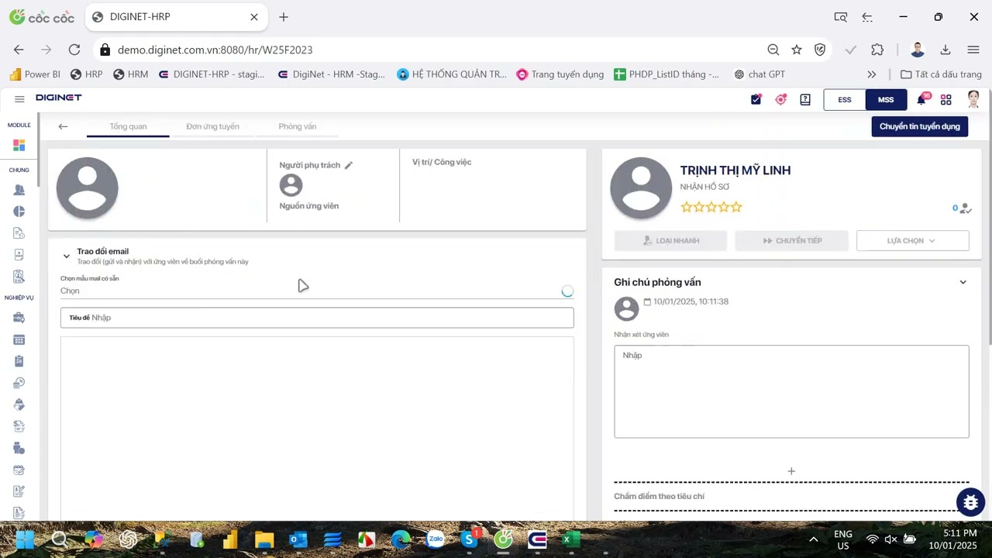Switch to the Đơn ứng tuyển tab
Screen dimensions: 992x558
click(x=212, y=126)
